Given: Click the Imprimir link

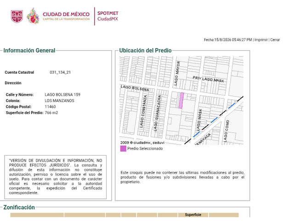Looking at the screenshot, I should (x=261, y=40).
